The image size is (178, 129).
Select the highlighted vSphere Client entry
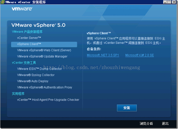pyautogui.click(x=44, y=44)
